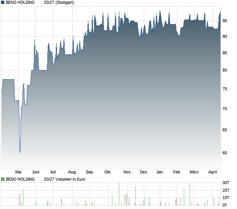The height and width of the screenshot is (209, 237).
Task: Select the 'März' month axis label
Action: [194, 172]
